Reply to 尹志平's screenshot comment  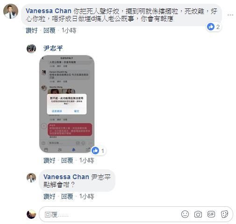pyautogui.click(x=67, y=160)
